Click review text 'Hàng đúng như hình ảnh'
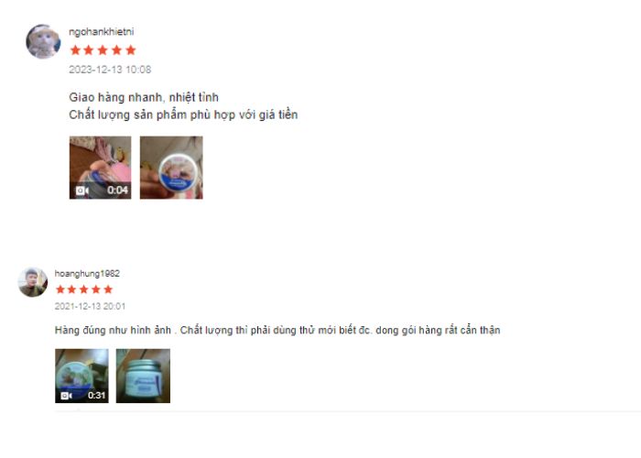 point(113,330)
